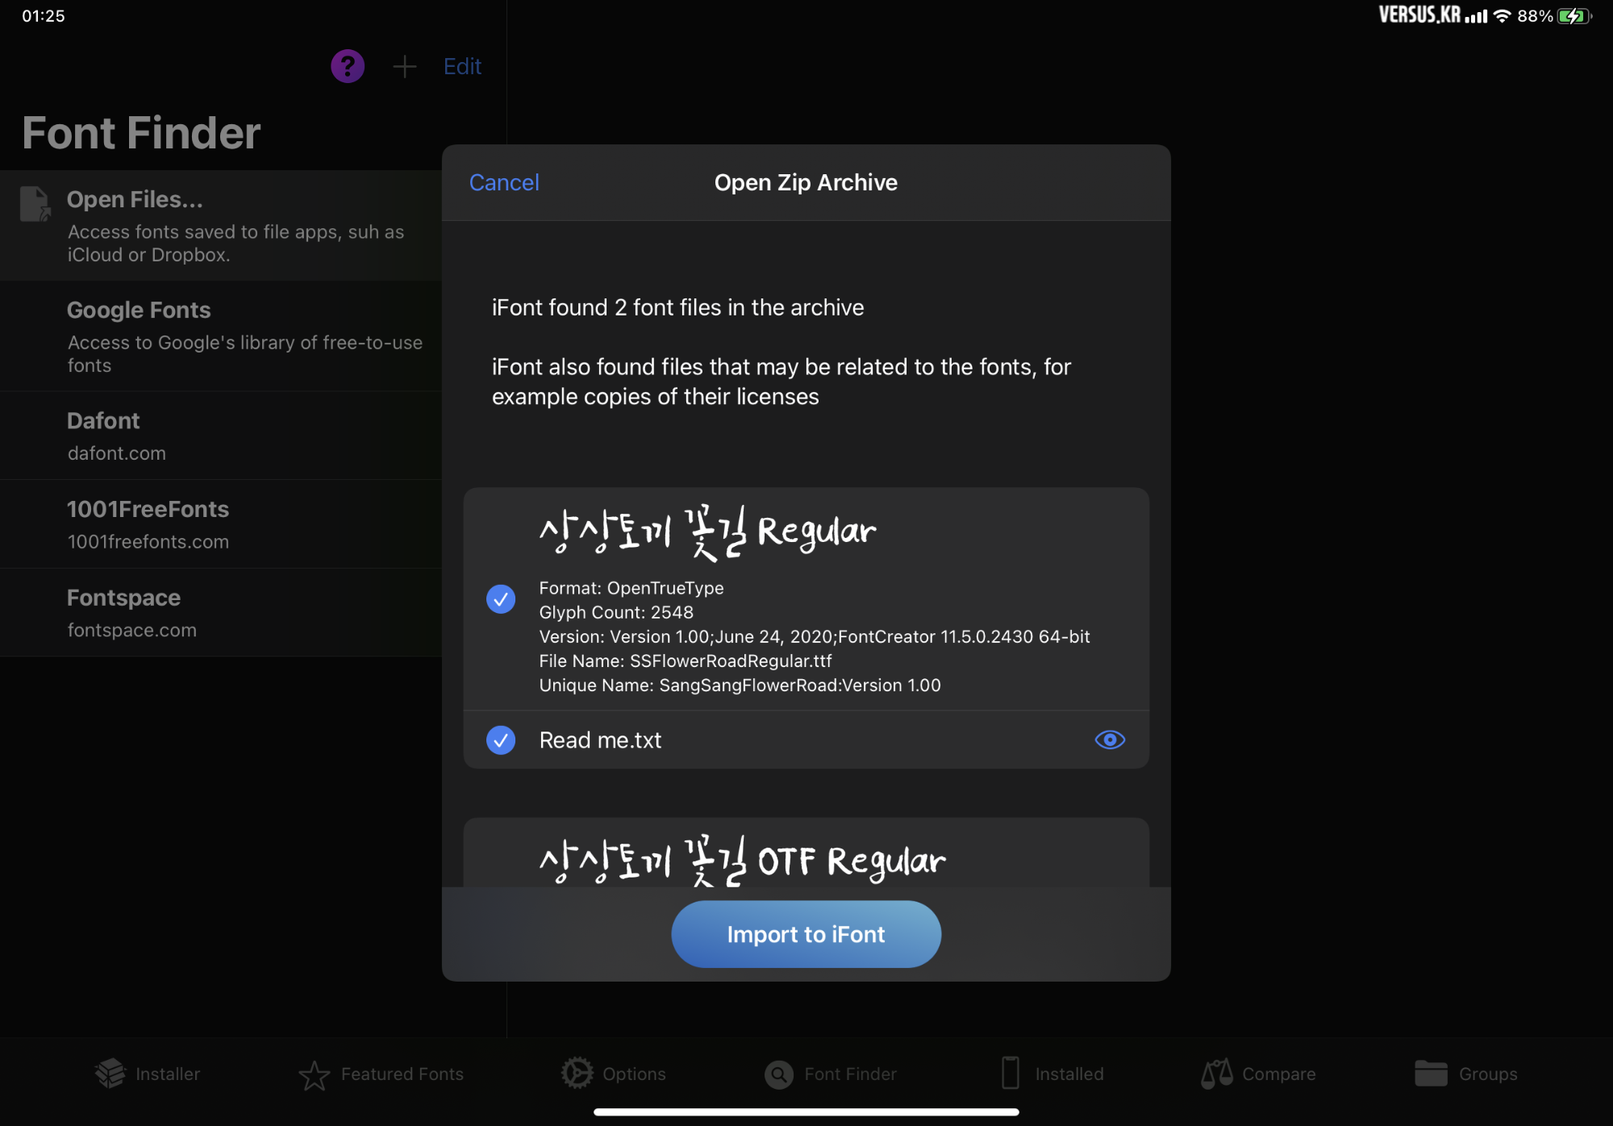The height and width of the screenshot is (1126, 1613).
Task: Preview Read me.txt with eye icon
Action: coord(1110,740)
